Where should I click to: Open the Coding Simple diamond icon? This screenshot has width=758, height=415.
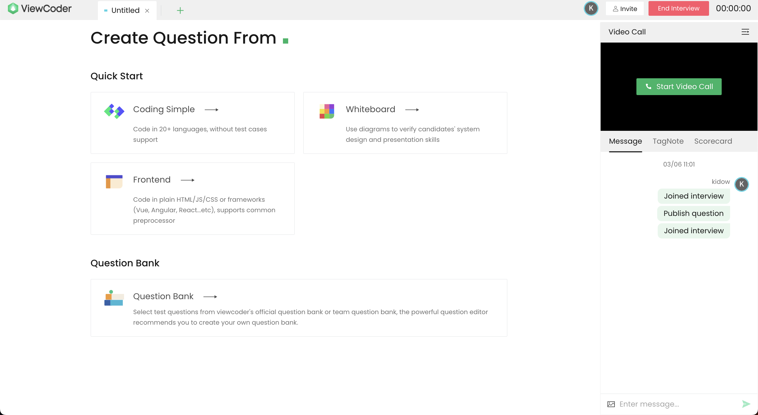[x=114, y=111]
